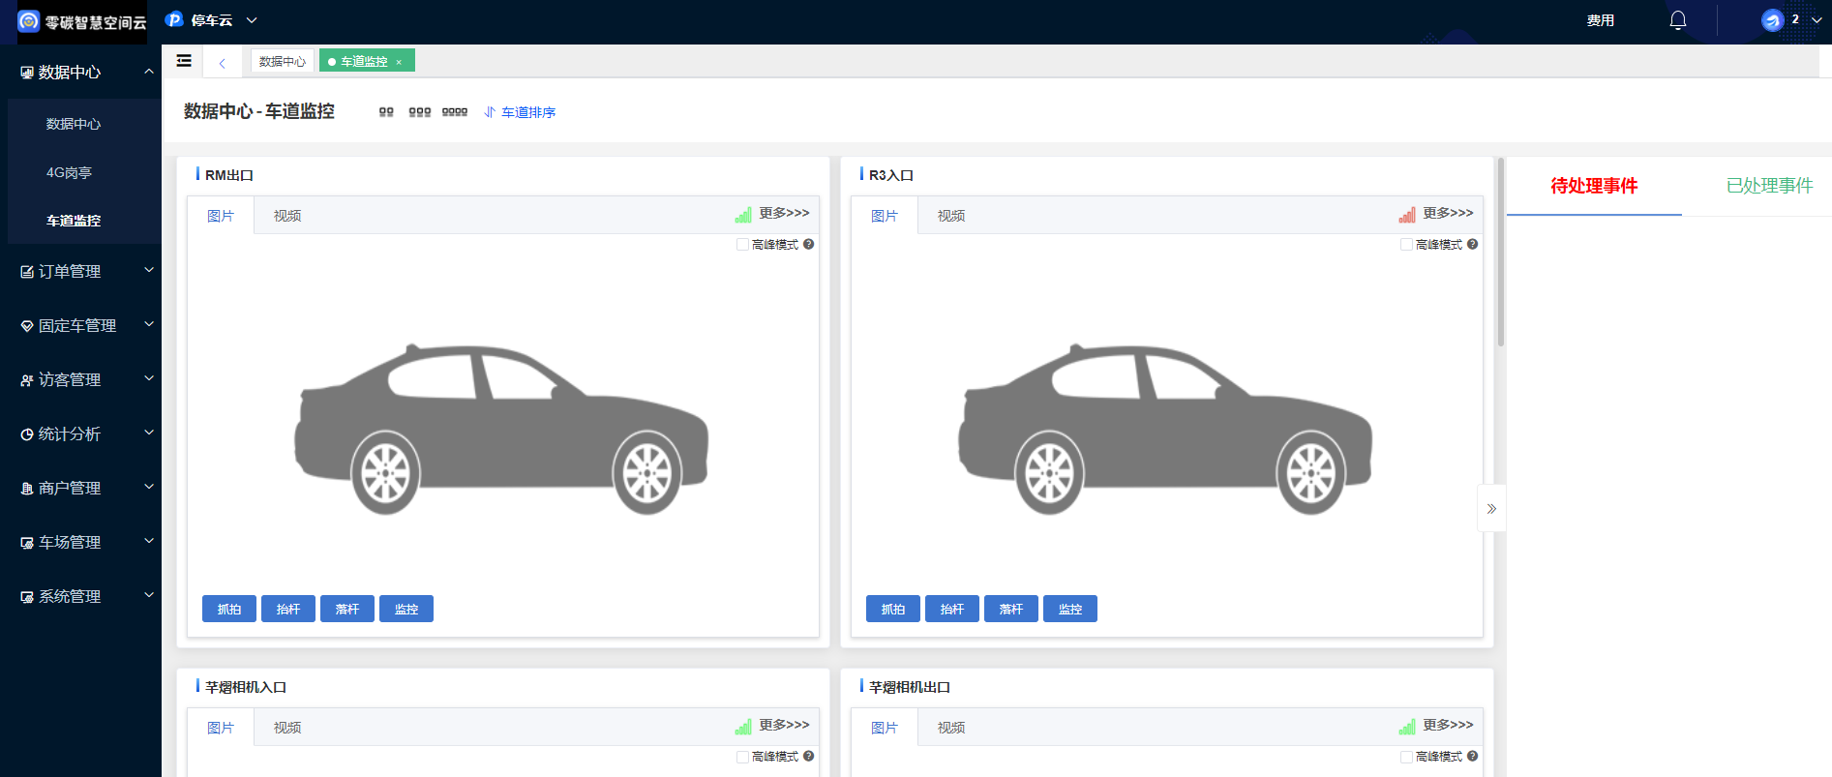Click the 零碳智慧空间云 logo
This screenshot has width=1832, height=777.
[x=82, y=21]
